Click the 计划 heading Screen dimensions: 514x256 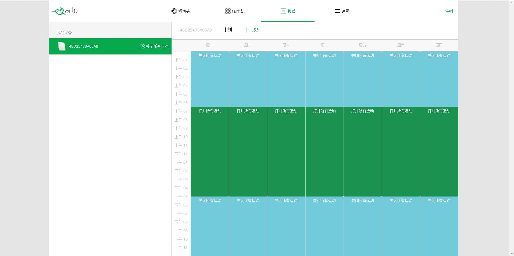click(x=227, y=30)
